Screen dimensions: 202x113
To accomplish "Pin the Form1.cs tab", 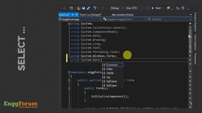I will [x=73, y=15].
